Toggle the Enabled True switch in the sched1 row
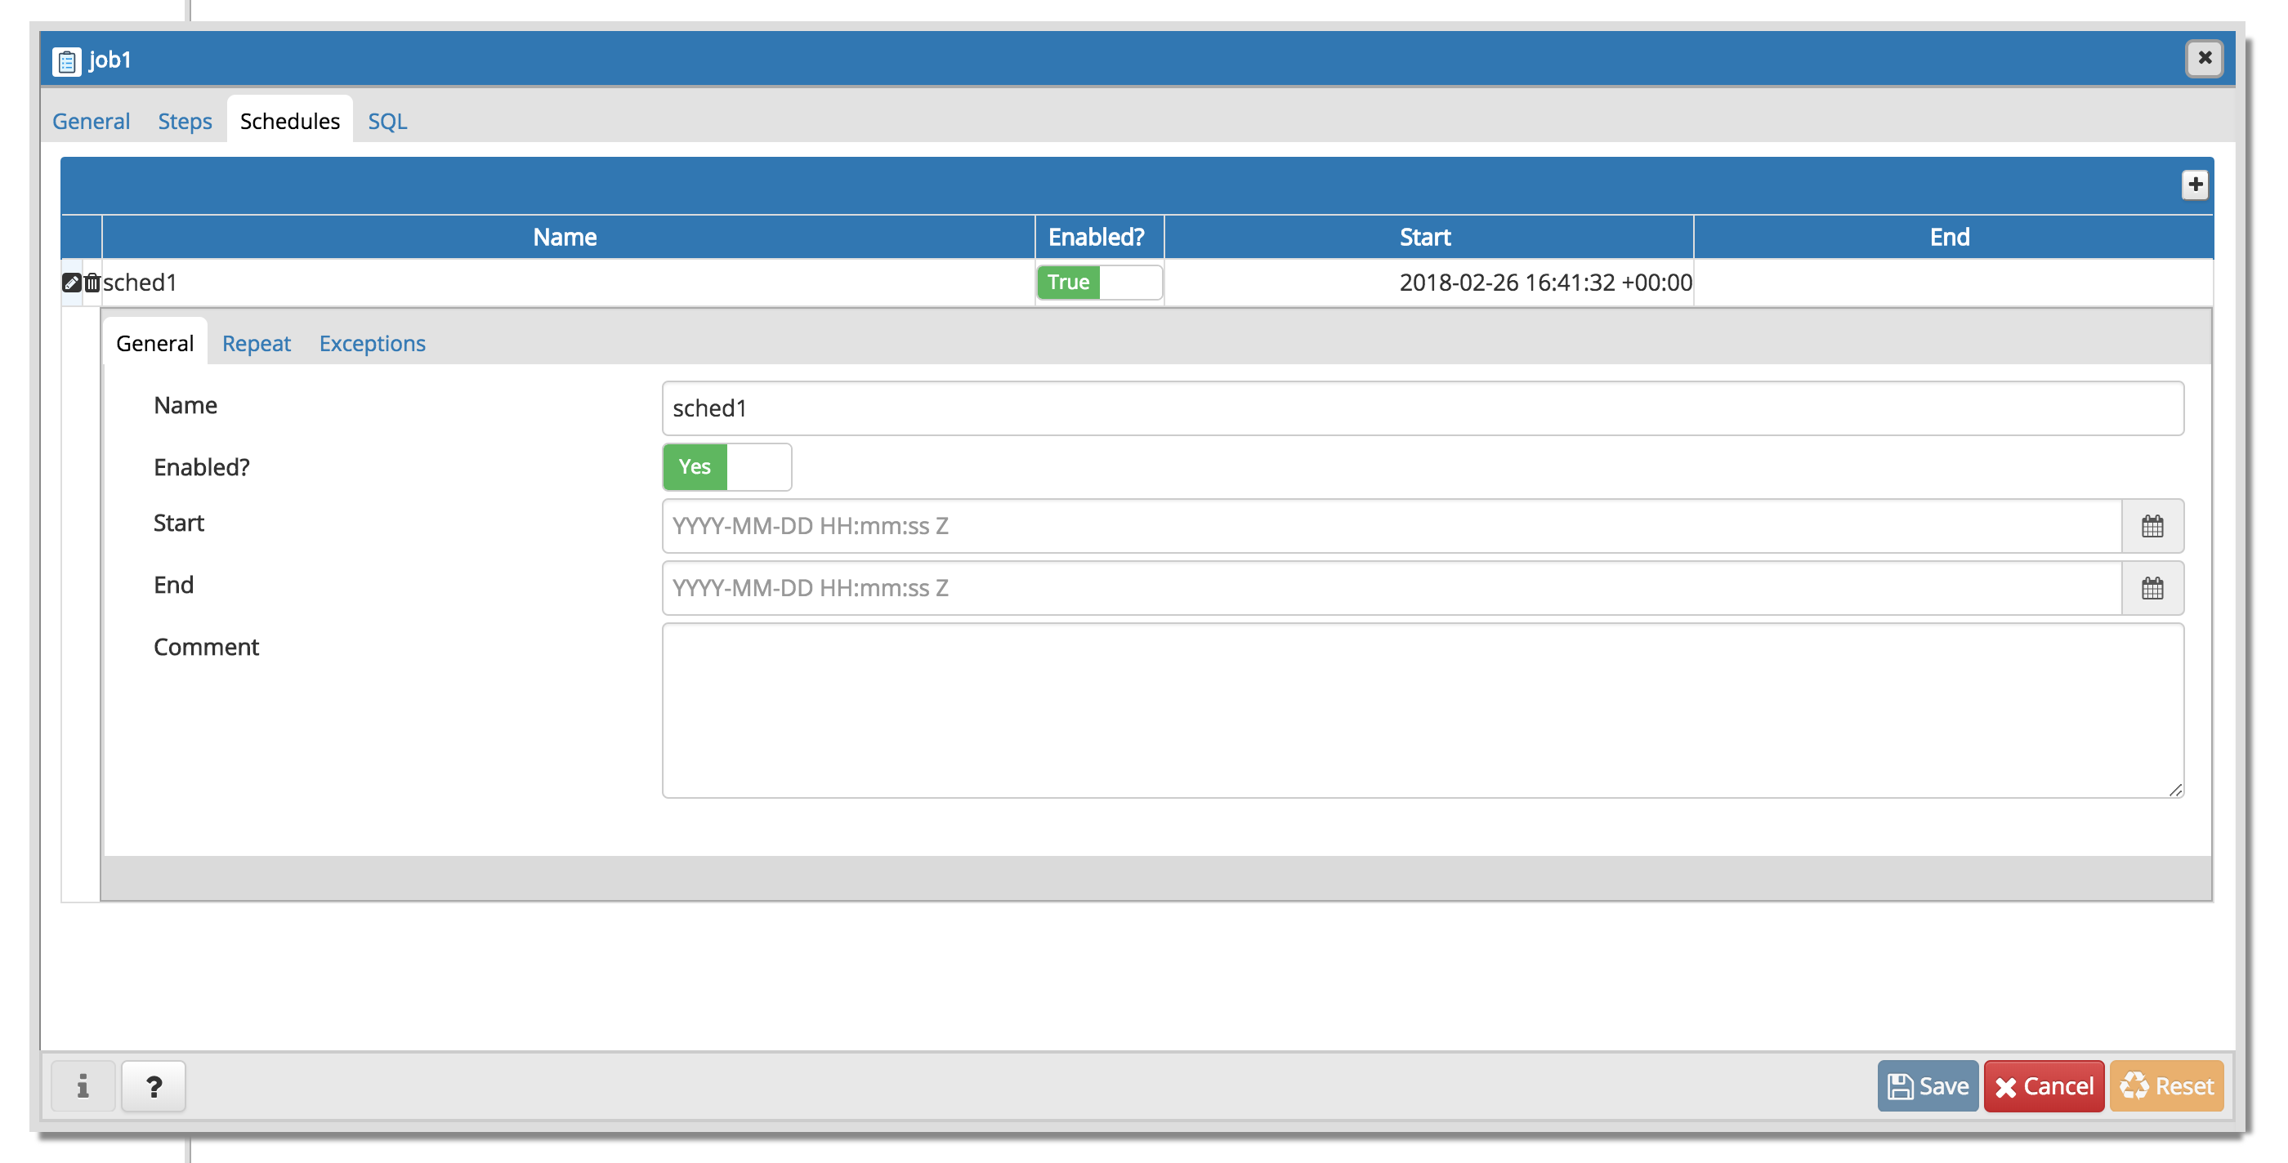 pyautogui.click(x=1099, y=283)
